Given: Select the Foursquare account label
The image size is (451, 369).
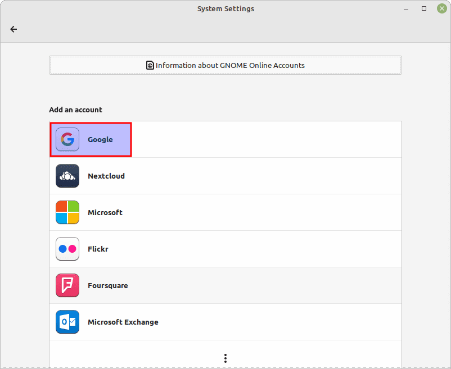Looking at the screenshot, I should point(108,285).
